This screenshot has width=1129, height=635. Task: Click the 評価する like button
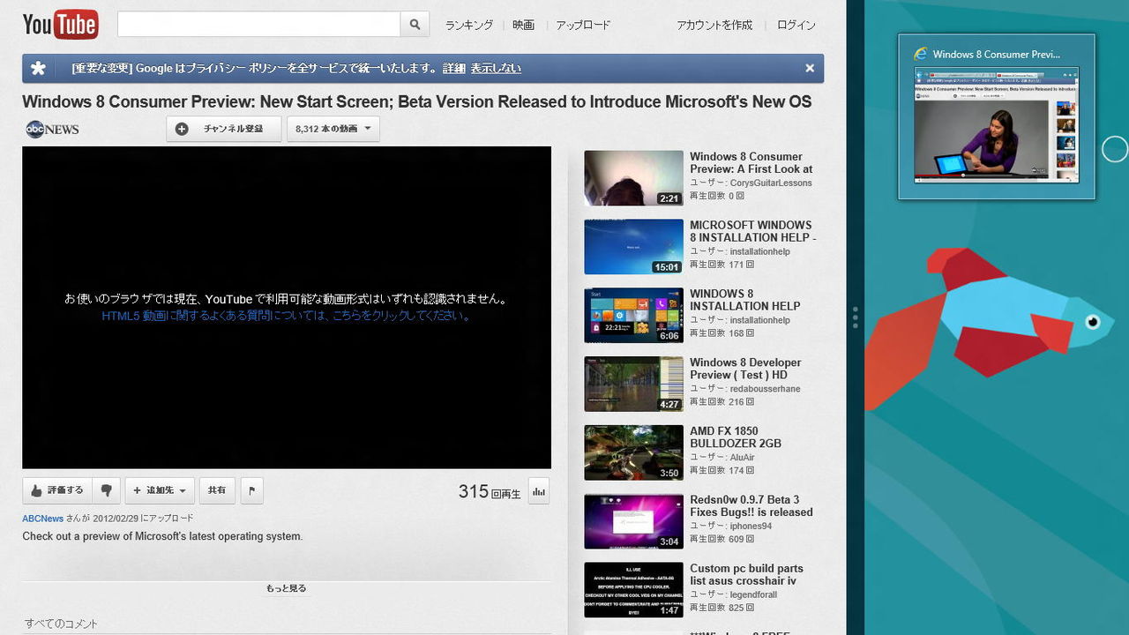click(57, 490)
